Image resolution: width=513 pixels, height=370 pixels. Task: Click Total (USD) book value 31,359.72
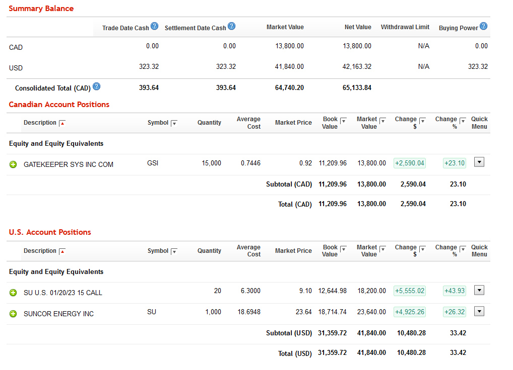click(x=332, y=353)
